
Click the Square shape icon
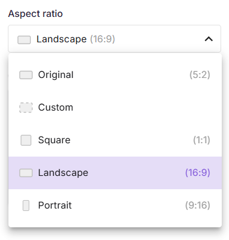pos(26,140)
